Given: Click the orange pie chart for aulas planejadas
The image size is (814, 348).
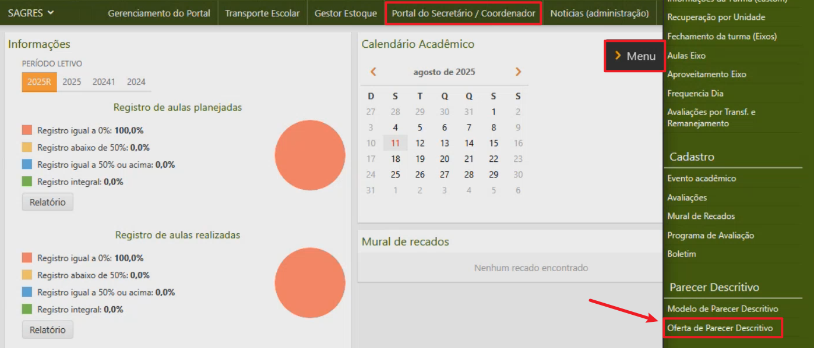Looking at the screenshot, I should pyautogui.click(x=310, y=156).
